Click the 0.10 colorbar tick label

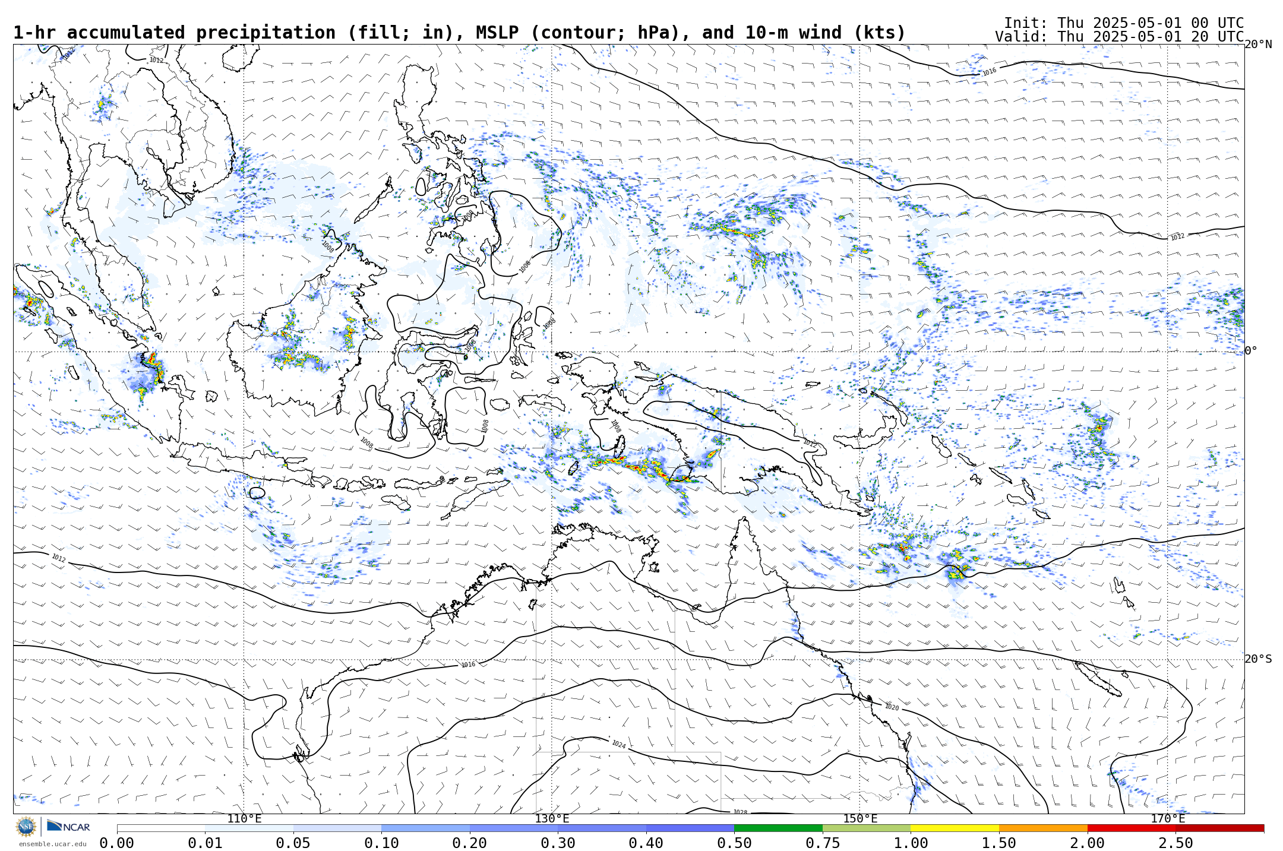pos(381,843)
